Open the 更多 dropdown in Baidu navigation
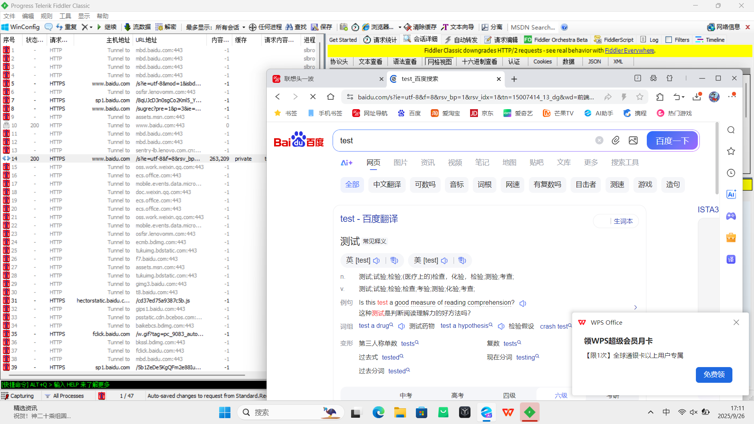 coord(590,162)
